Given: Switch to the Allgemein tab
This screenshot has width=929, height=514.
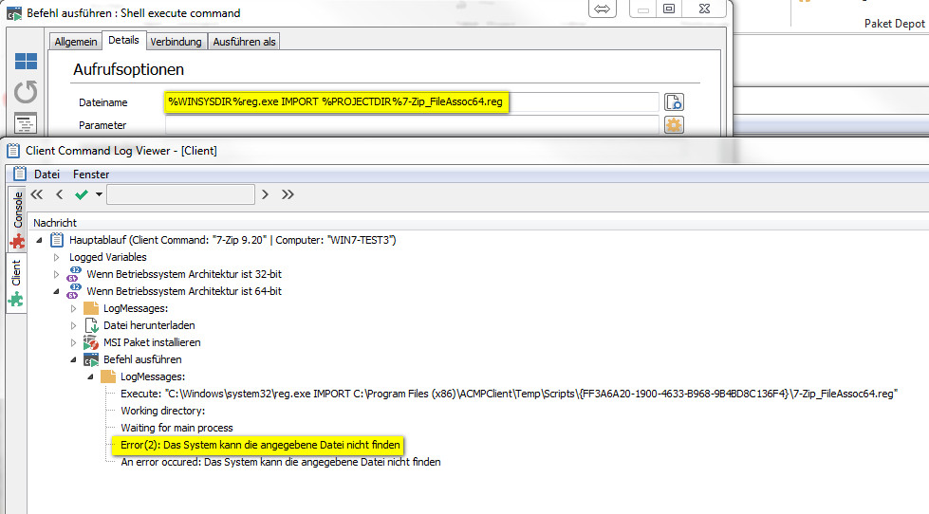Looking at the screenshot, I should [x=76, y=42].
